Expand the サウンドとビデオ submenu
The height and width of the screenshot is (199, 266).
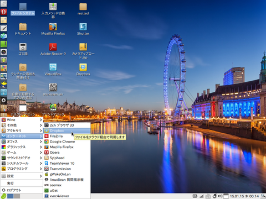click(x=22, y=158)
